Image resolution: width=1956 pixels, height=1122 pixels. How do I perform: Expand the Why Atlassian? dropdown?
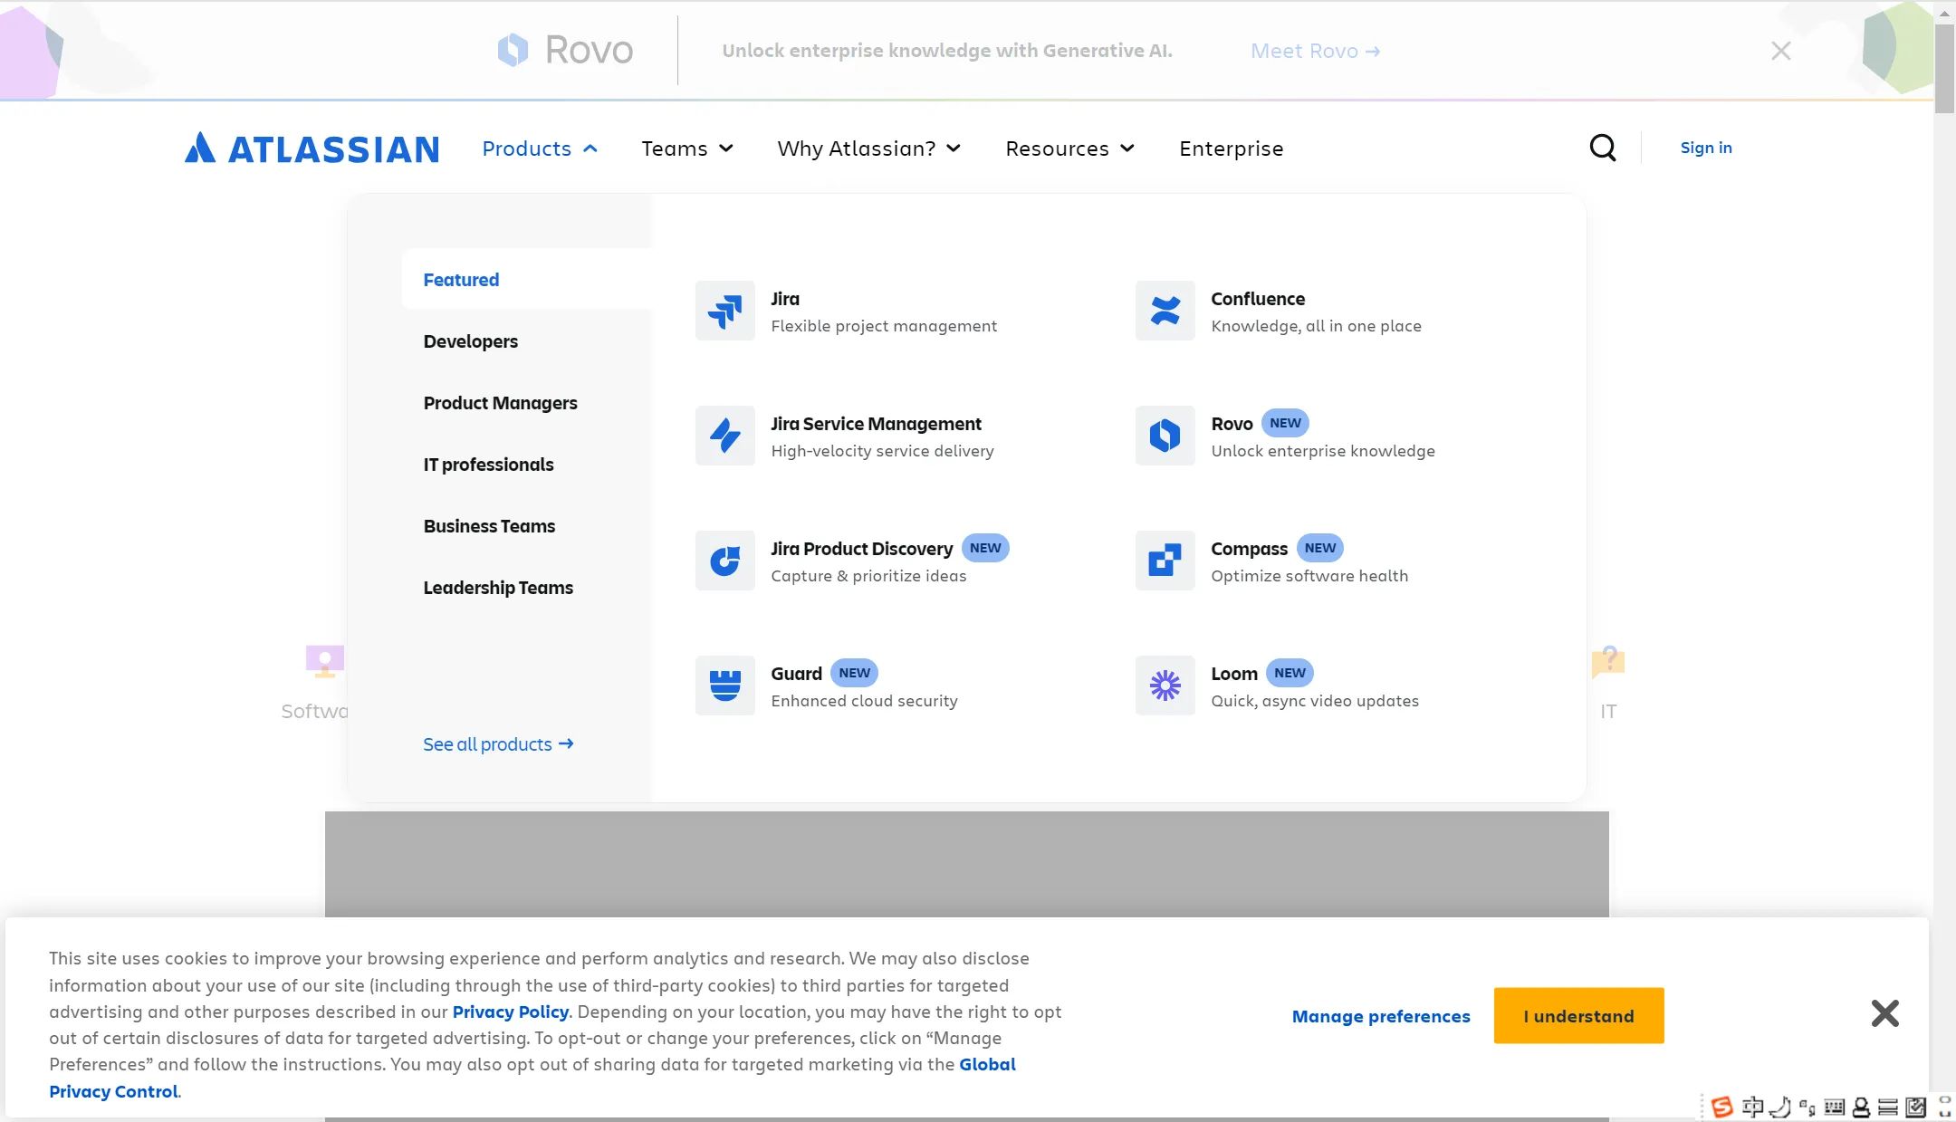point(868,149)
